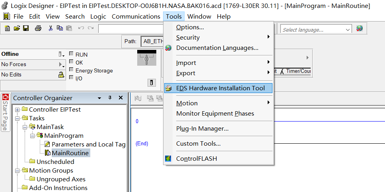Click the I/O status indicator box
Screen dimensions: 385x192
[x=71, y=77]
